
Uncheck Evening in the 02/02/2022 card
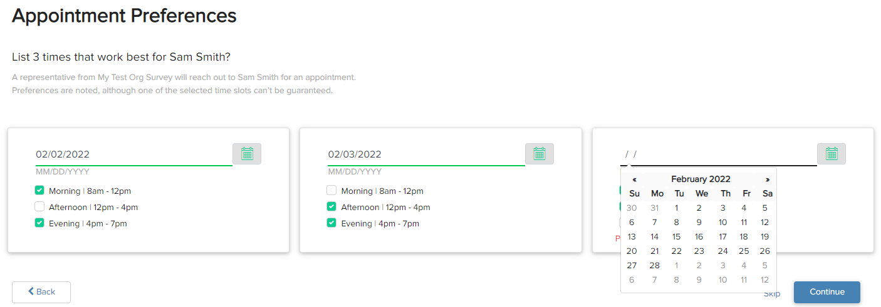point(39,223)
